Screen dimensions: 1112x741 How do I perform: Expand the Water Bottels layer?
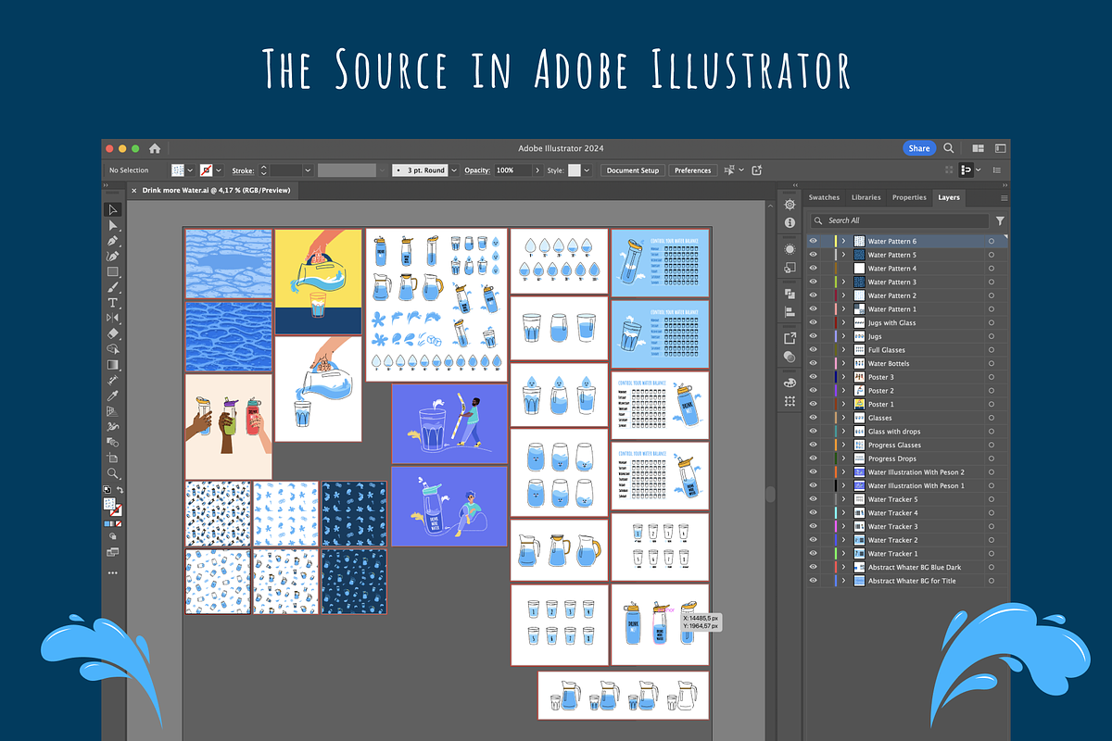coord(843,363)
